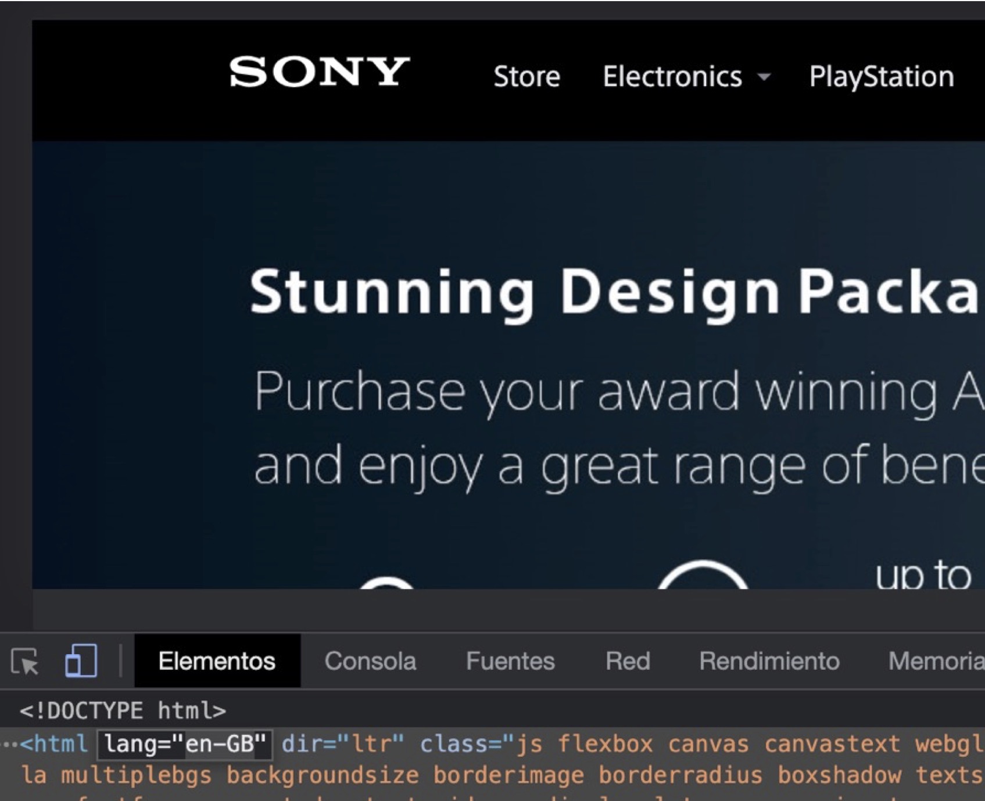Click the Sony logo
985x801 pixels.
coord(319,72)
